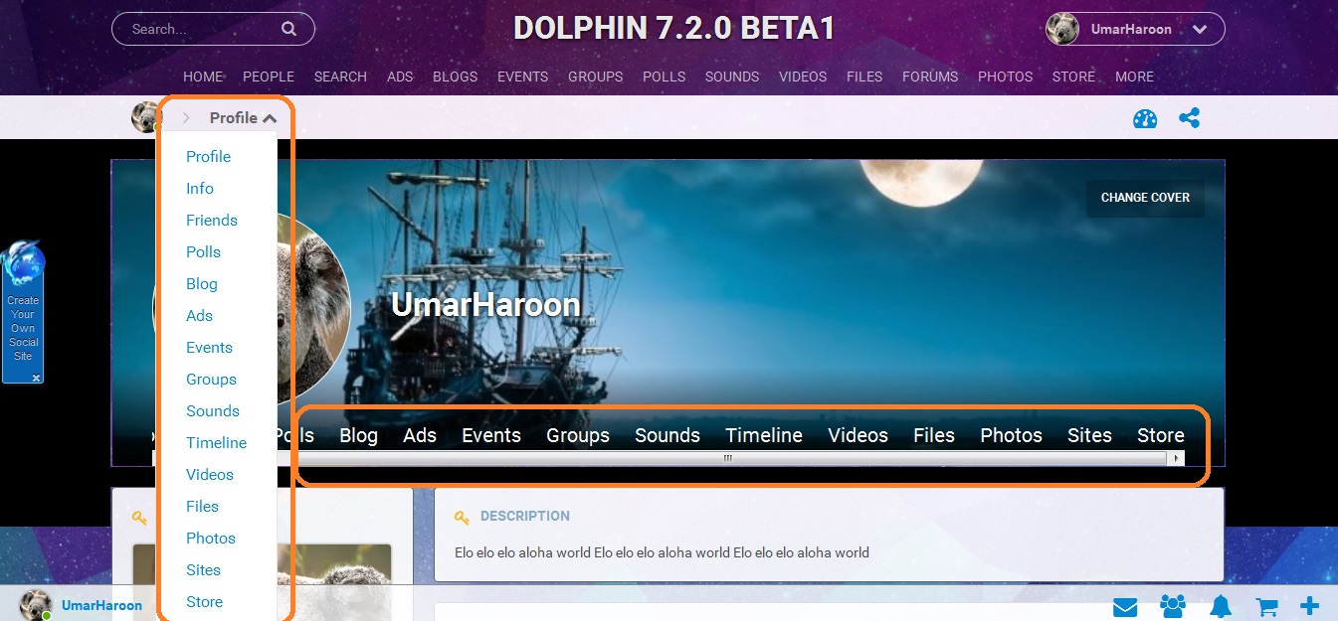This screenshot has width=1338, height=621.
Task: Click the horizontal scrollbar right arrow
Action: [1177, 458]
